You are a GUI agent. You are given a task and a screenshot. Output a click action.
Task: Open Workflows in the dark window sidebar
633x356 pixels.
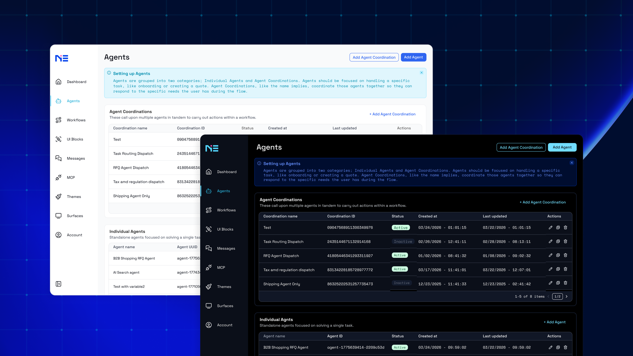pyautogui.click(x=221, y=210)
